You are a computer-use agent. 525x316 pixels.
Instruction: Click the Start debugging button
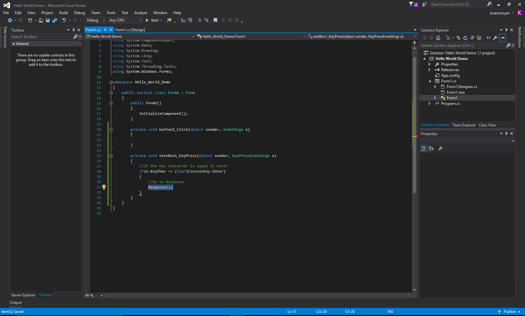tap(152, 20)
